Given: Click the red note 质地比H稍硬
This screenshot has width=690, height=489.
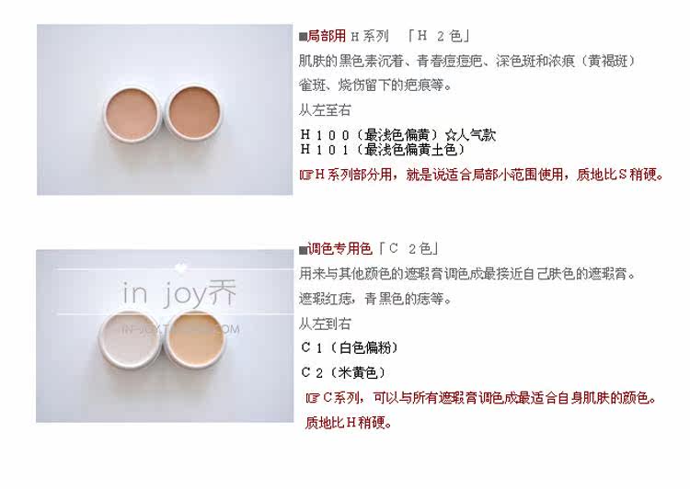Looking at the screenshot, I should coord(348,423).
